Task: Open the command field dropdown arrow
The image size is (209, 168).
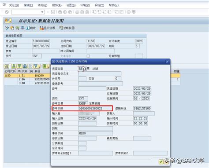Action: 42,12
